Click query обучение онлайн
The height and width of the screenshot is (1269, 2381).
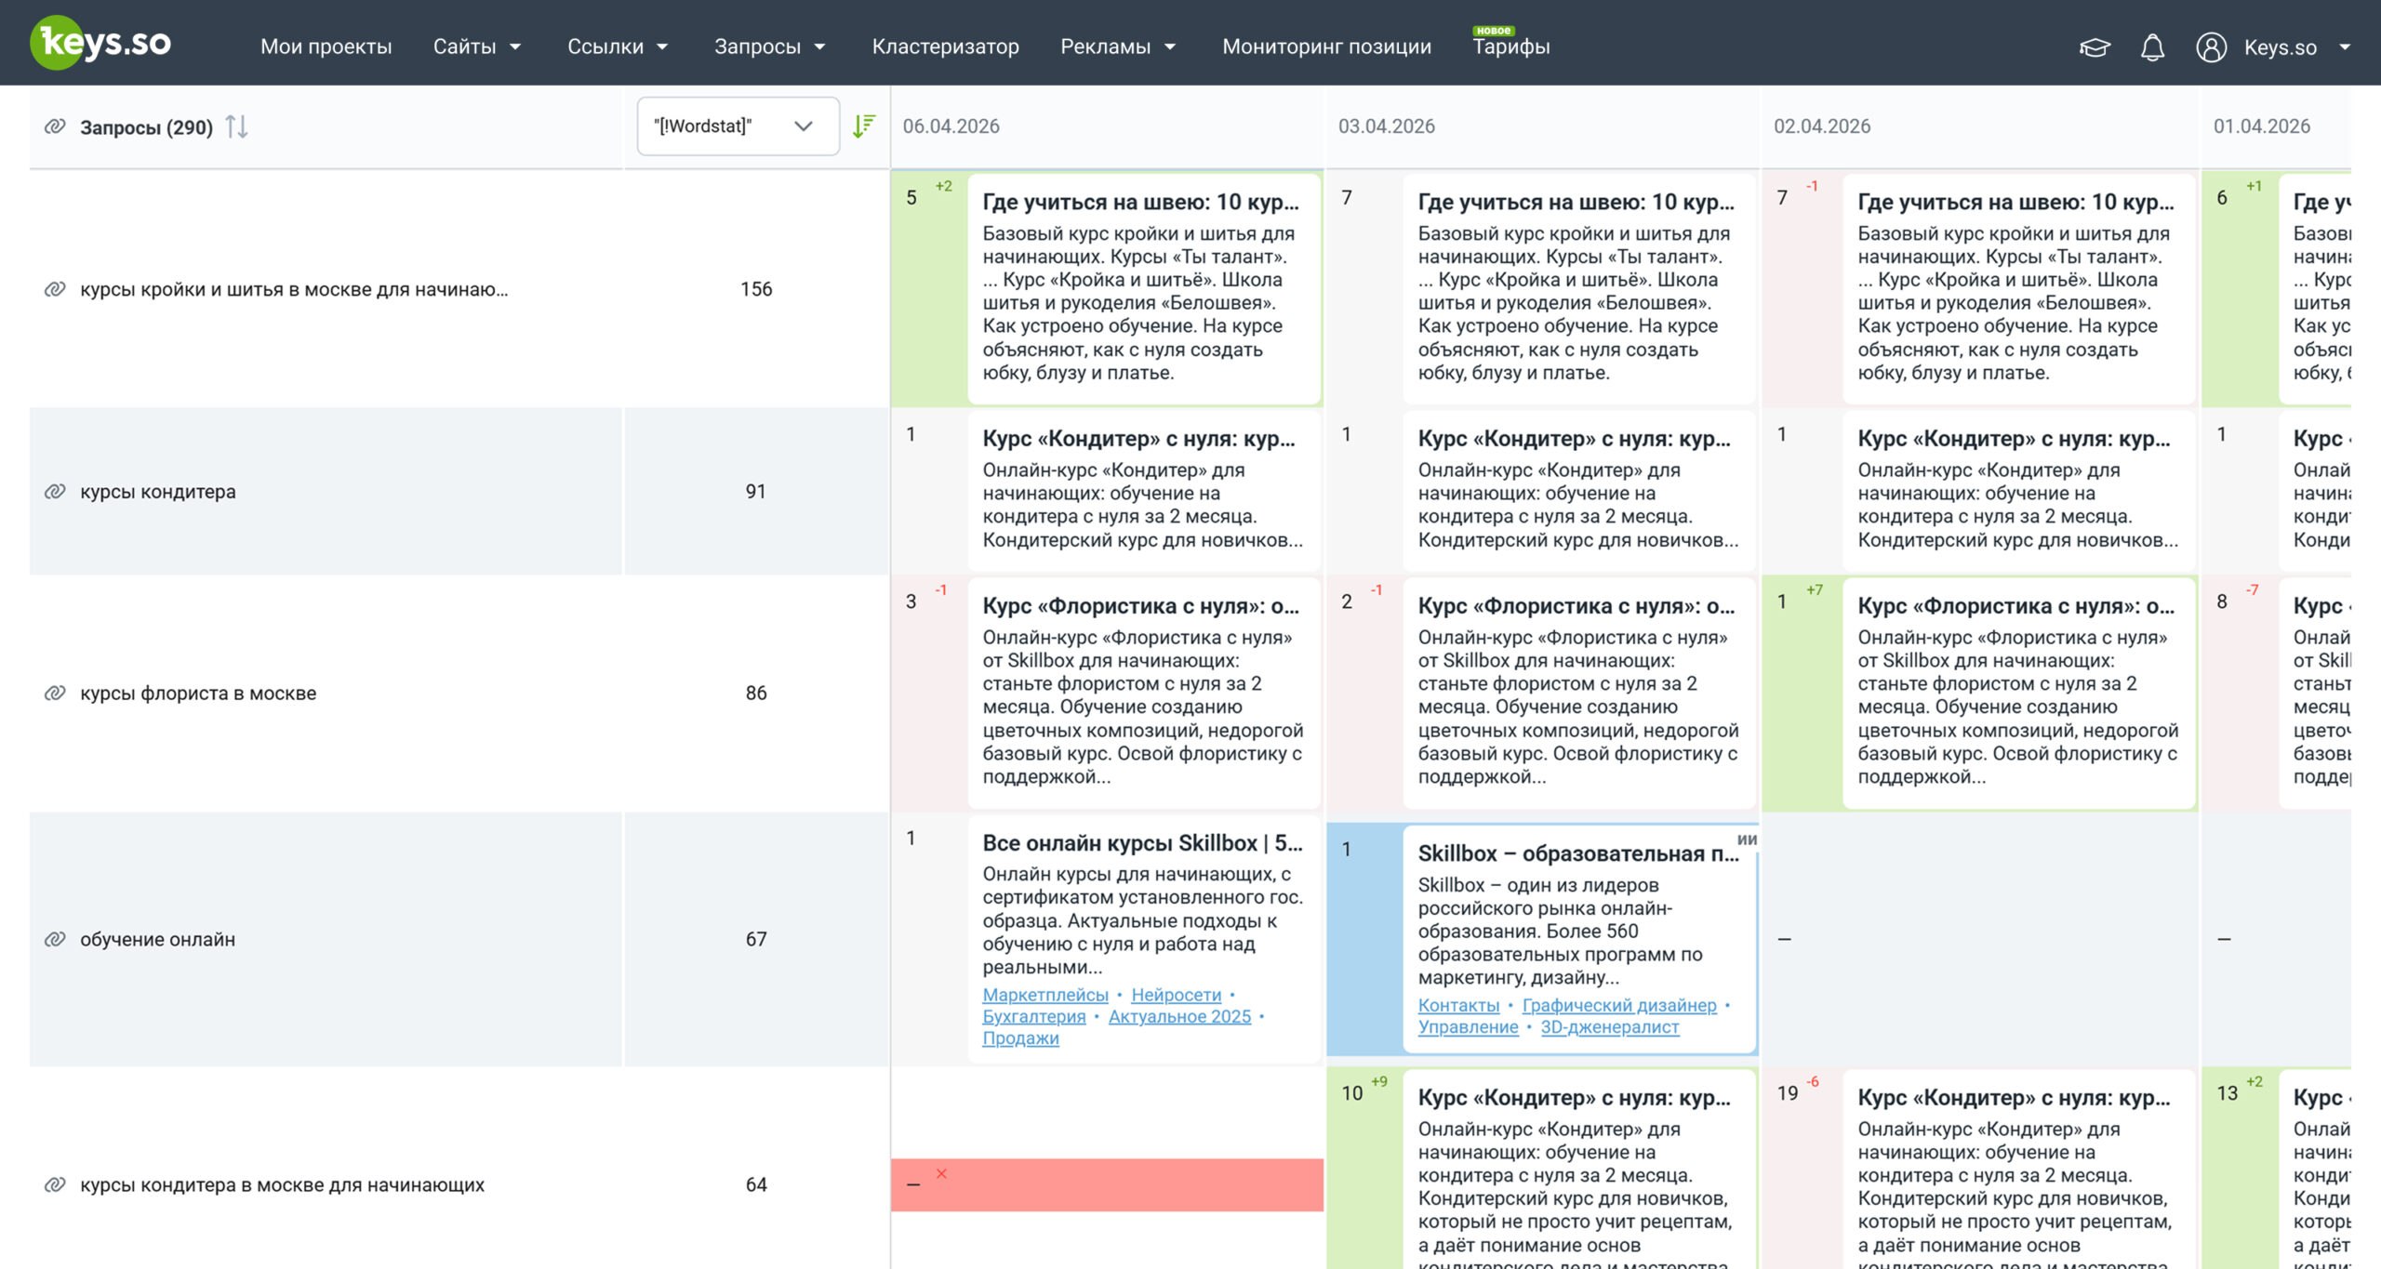click(x=157, y=939)
